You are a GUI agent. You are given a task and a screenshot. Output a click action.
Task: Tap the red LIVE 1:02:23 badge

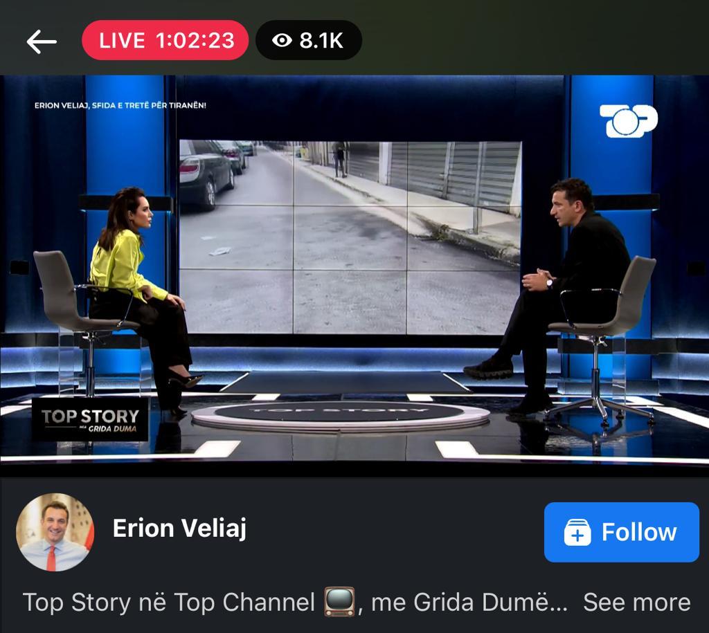165,40
